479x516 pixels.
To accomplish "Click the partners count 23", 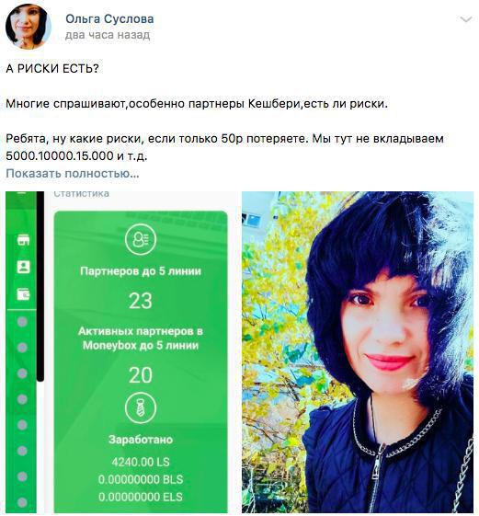I will pyautogui.click(x=141, y=301).
